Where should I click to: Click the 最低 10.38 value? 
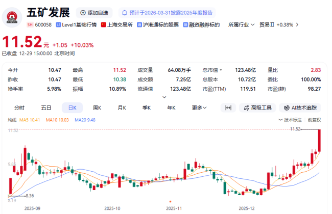[x=120, y=79]
